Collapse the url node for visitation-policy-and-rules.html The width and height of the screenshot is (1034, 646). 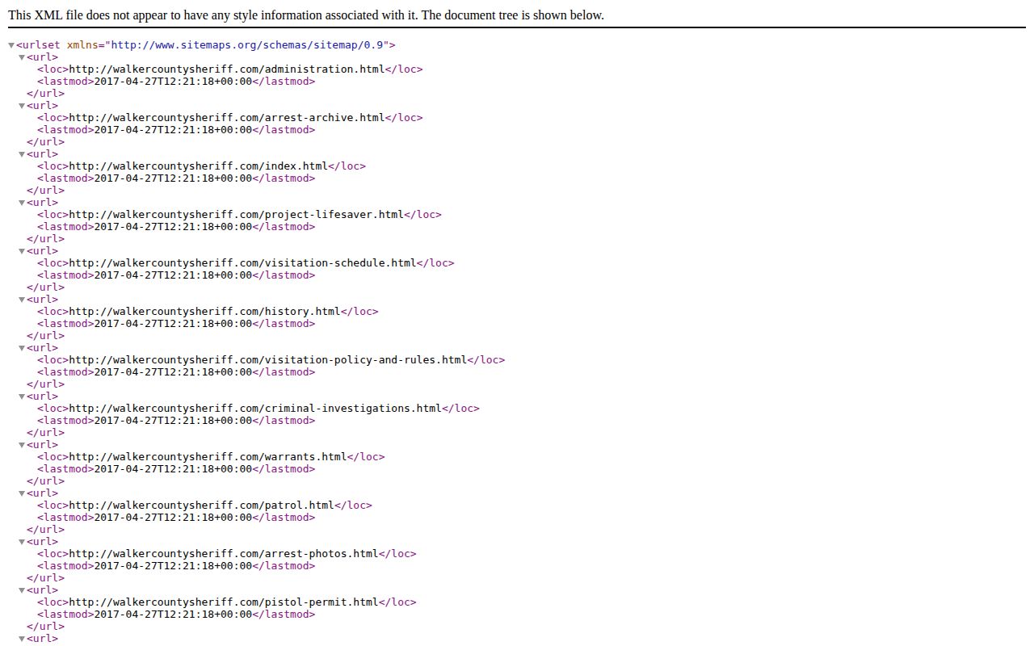coord(22,348)
